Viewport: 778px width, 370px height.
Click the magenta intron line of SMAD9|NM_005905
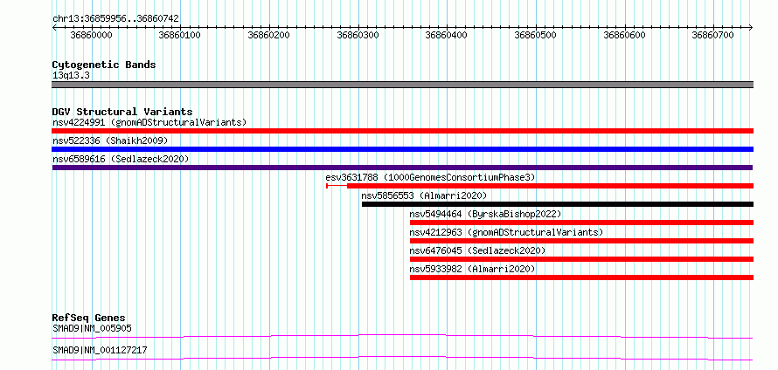[x=402, y=336]
